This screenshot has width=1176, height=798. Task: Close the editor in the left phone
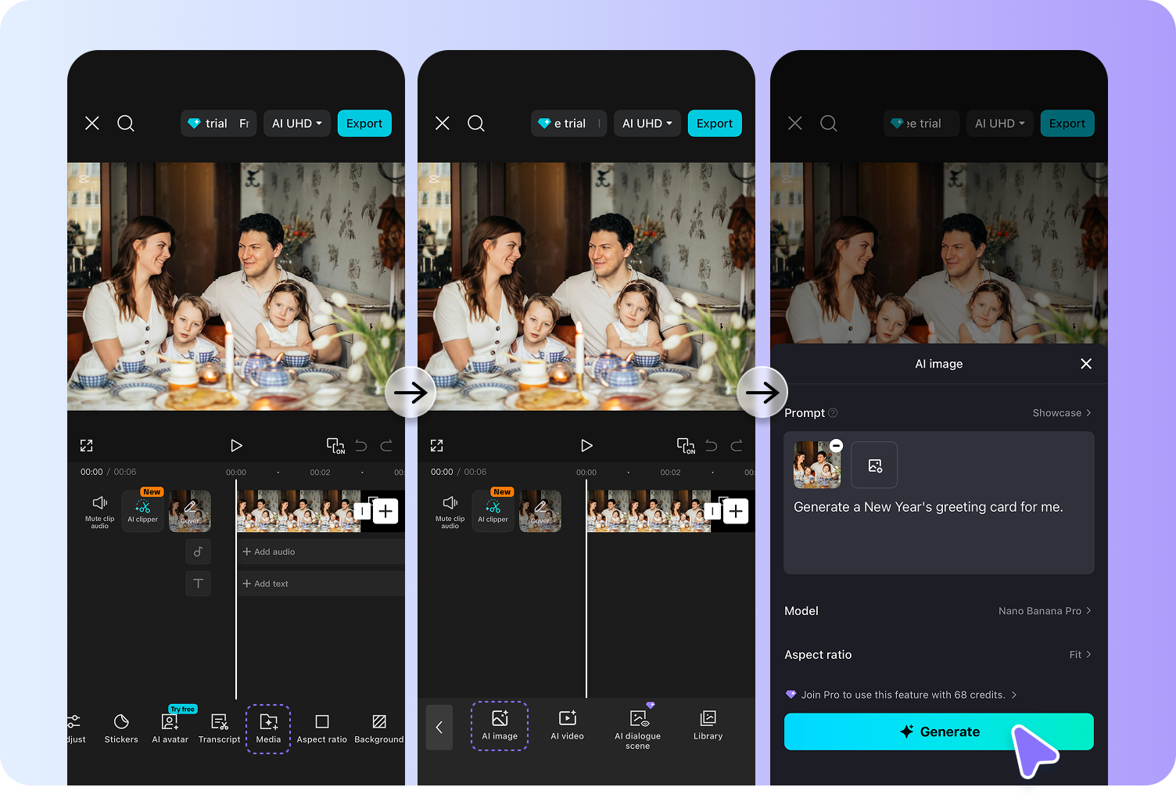[x=92, y=124]
